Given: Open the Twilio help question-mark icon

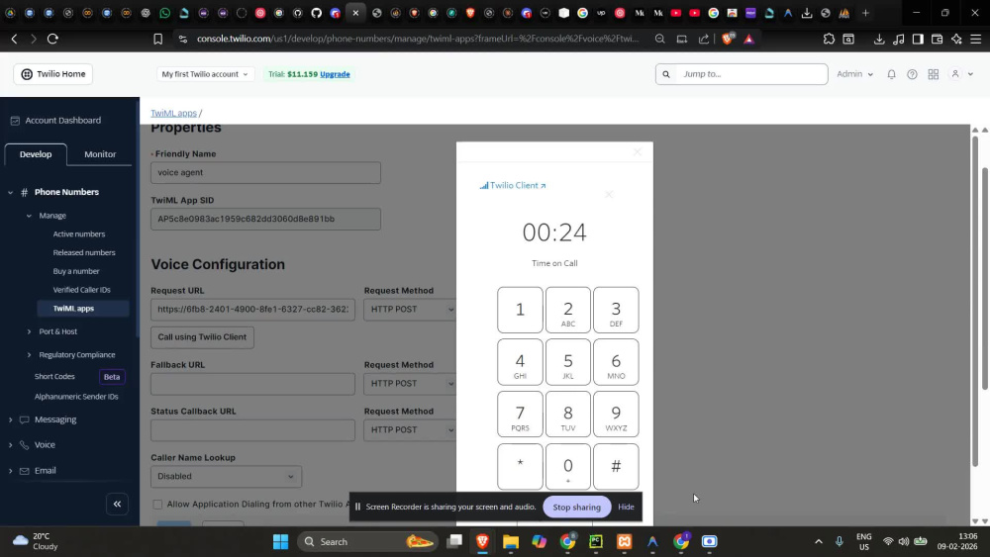Looking at the screenshot, I should [x=912, y=74].
